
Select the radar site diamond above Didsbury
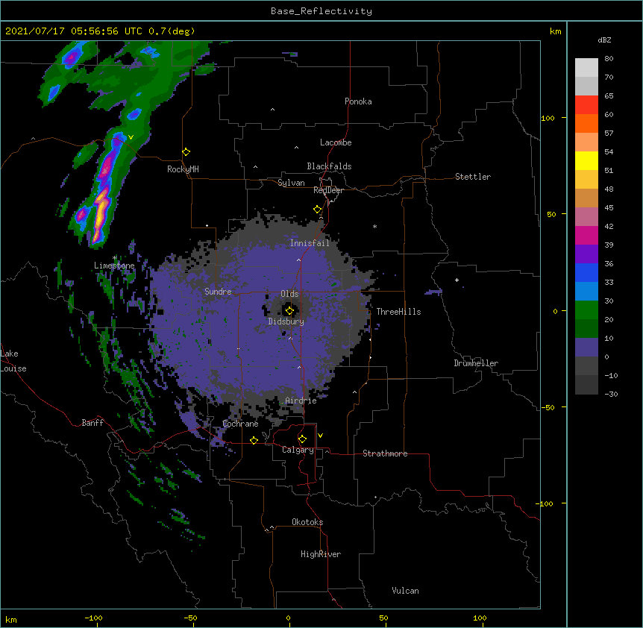point(289,311)
